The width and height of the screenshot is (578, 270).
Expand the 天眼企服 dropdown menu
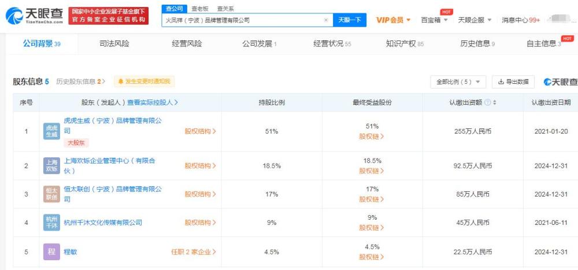(x=475, y=20)
